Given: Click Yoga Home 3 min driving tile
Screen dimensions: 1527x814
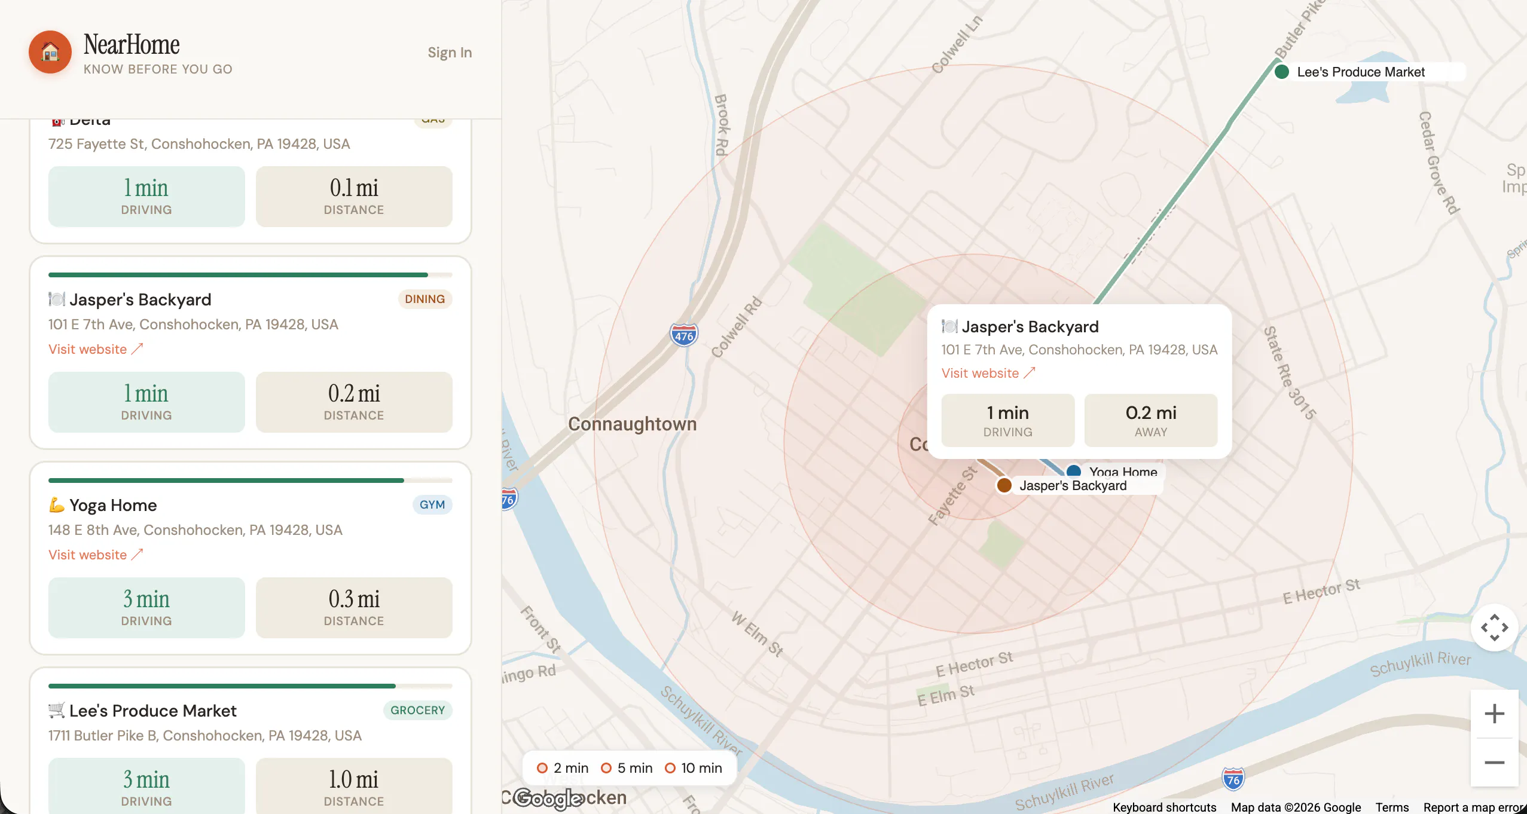Looking at the screenshot, I should point(146,607).
